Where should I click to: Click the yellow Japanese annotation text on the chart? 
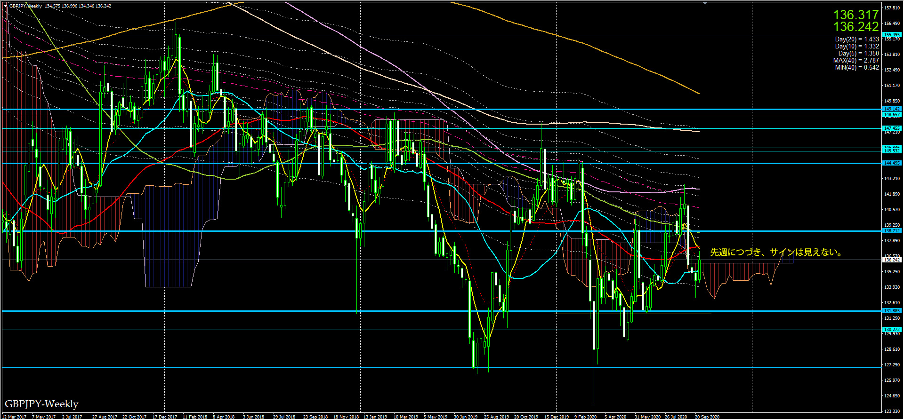pos(776,253)
